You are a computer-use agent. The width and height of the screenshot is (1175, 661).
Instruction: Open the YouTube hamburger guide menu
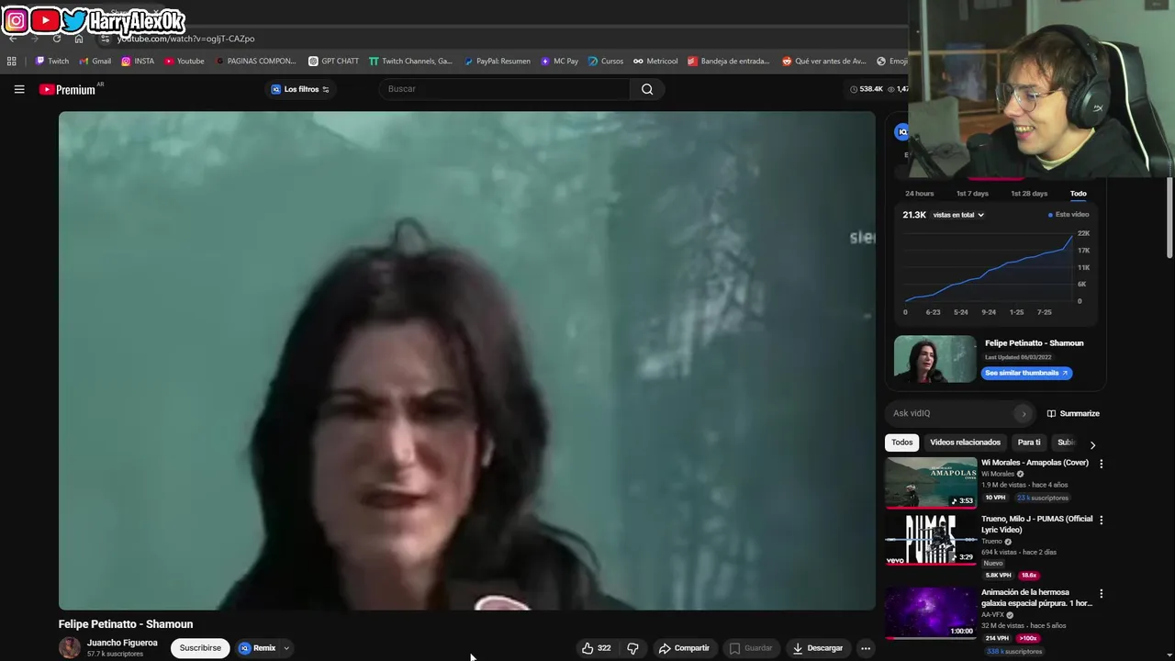click(18, 89)
